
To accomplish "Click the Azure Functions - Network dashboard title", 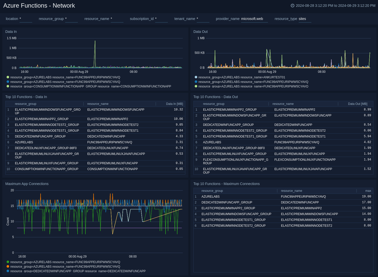I will [39, 6].
